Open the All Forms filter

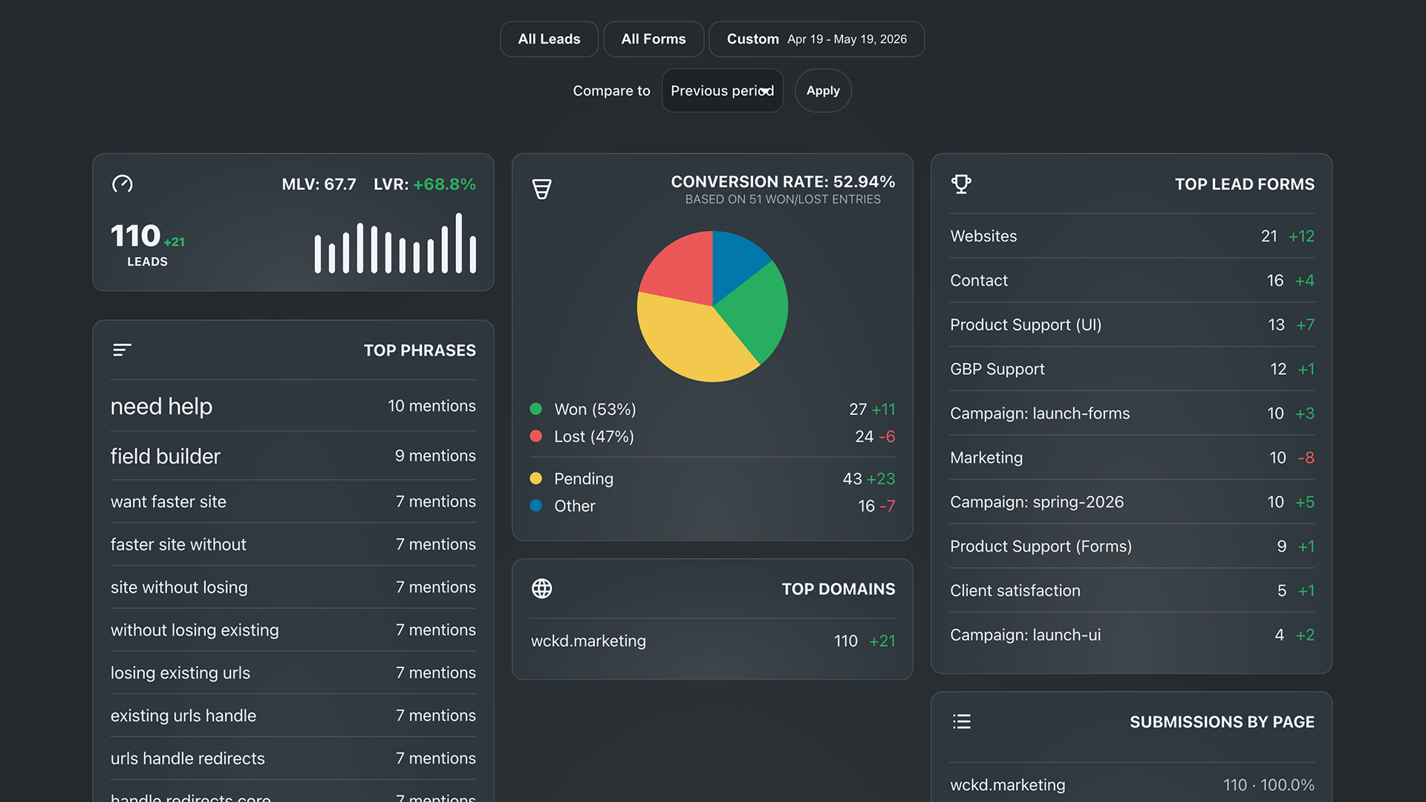coord(654,39)
